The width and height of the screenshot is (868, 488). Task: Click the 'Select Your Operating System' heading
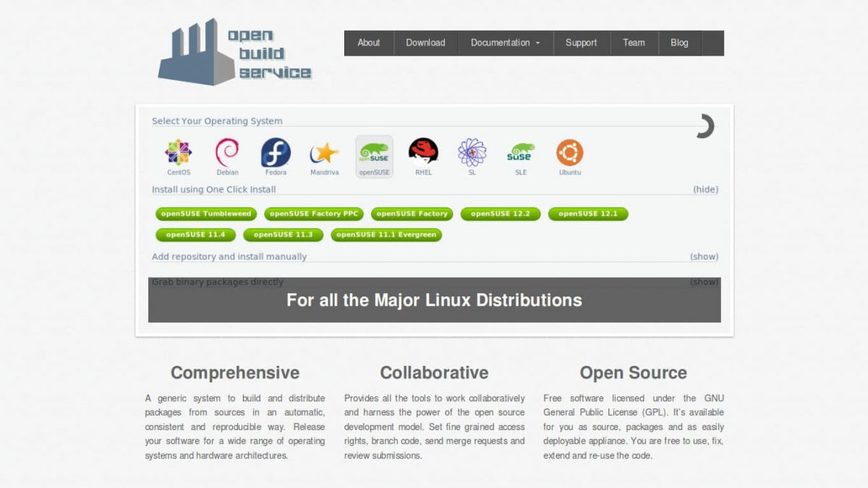(217, 121)
